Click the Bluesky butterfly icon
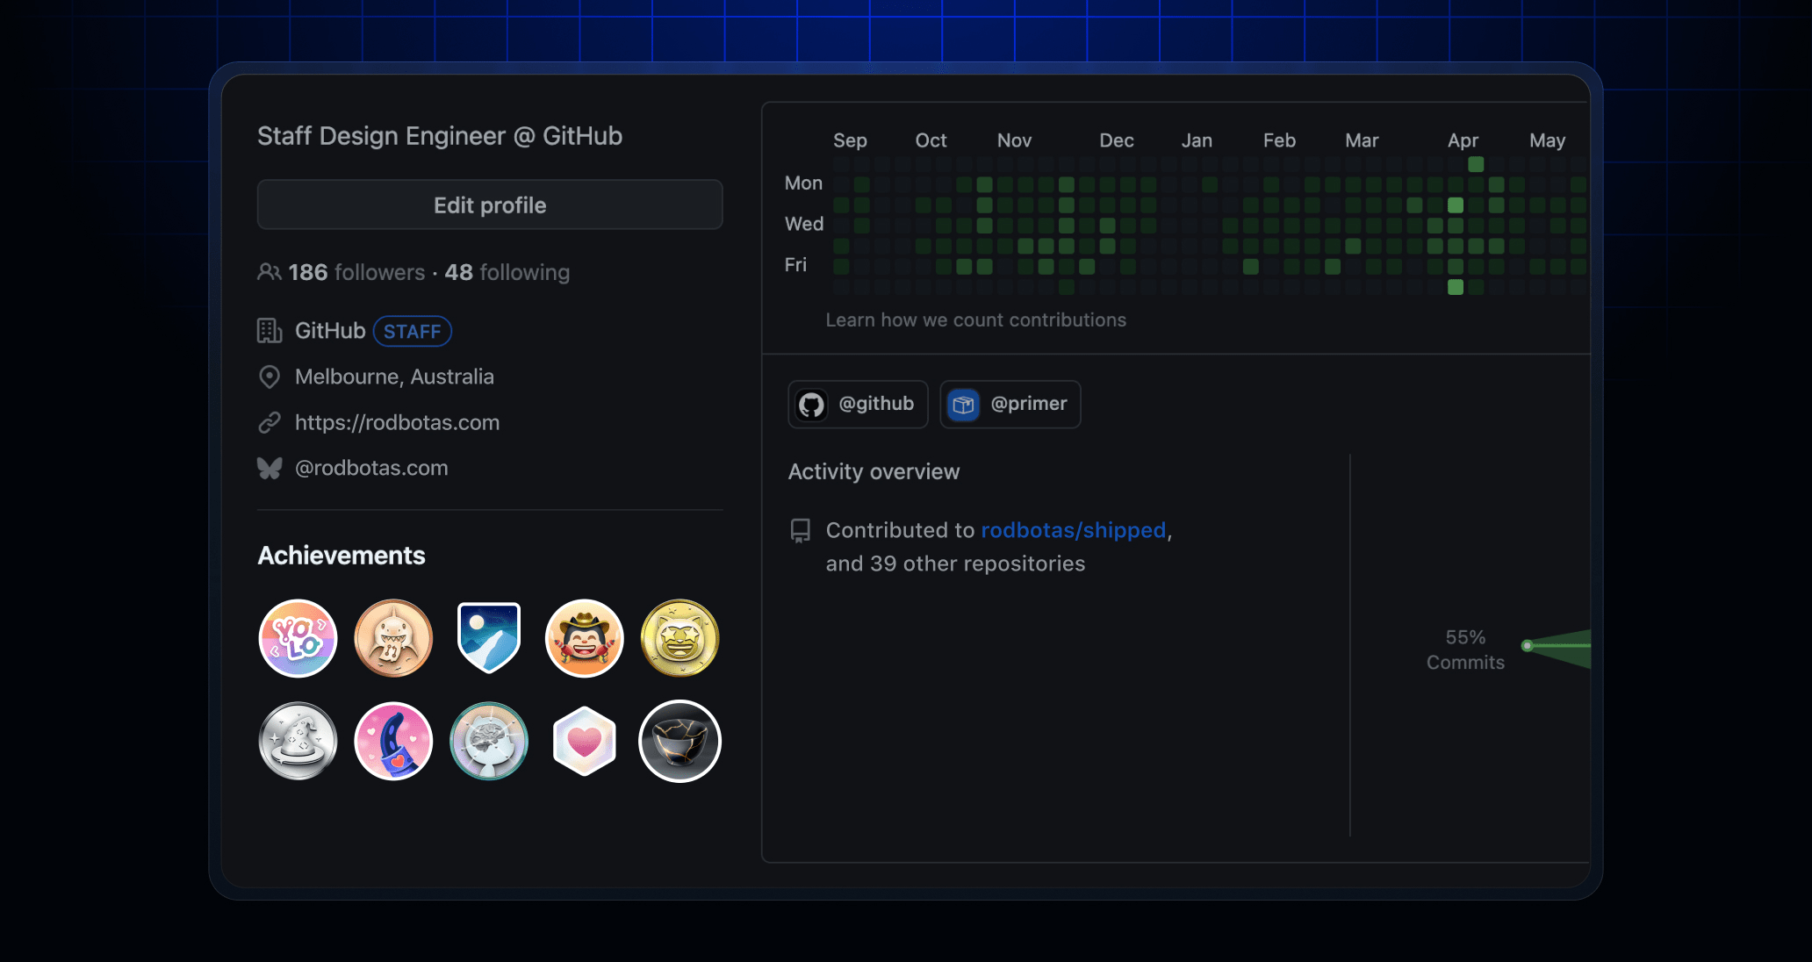The height and width of the screenshot is (962, 1812). [269, 468]
